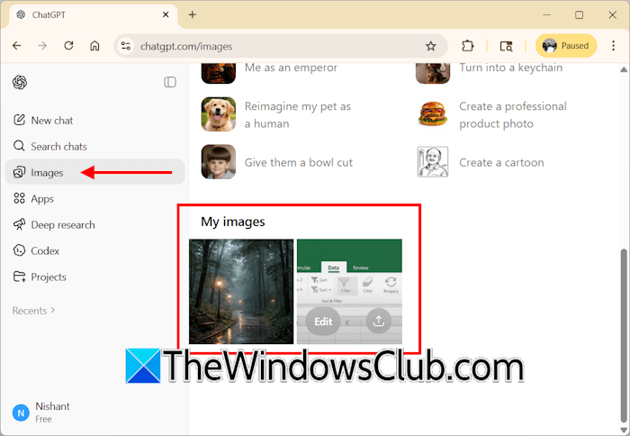This screenshot has height=436, width=630.
Task: Select Create a cartoon prompt
Action: click(501, 162)
